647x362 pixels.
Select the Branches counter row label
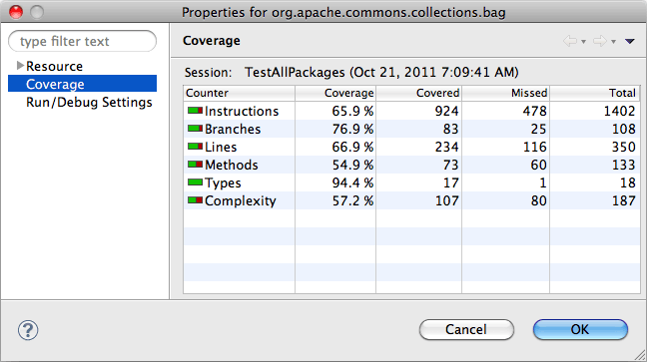click(x=233, y=129)
